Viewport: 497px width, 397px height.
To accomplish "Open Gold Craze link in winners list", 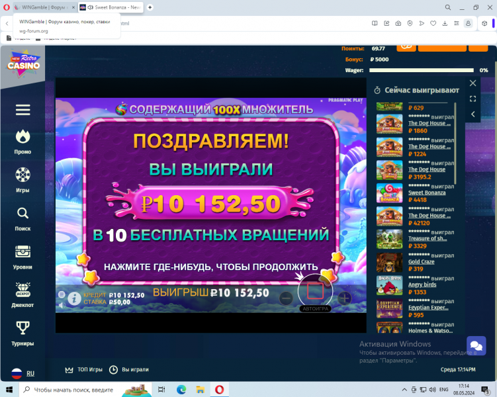I will 422,262.
